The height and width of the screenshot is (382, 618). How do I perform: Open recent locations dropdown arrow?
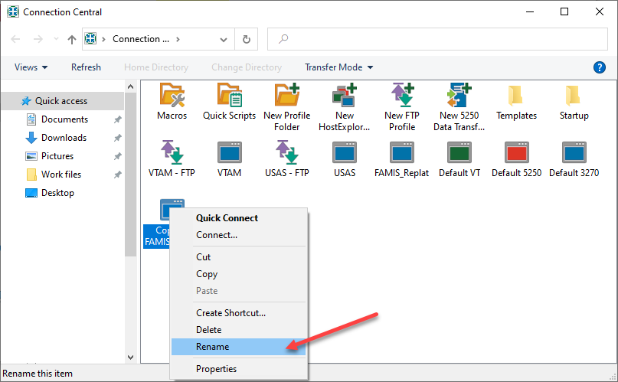[56, 38]
